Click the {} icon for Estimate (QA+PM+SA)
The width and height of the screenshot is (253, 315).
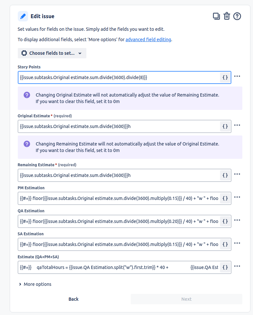click(x=225, y=267)
